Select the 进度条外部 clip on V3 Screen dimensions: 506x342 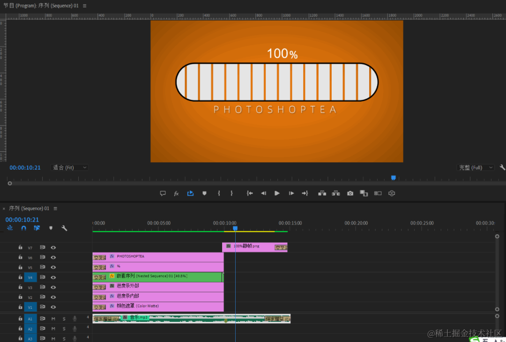click(158, 287)
